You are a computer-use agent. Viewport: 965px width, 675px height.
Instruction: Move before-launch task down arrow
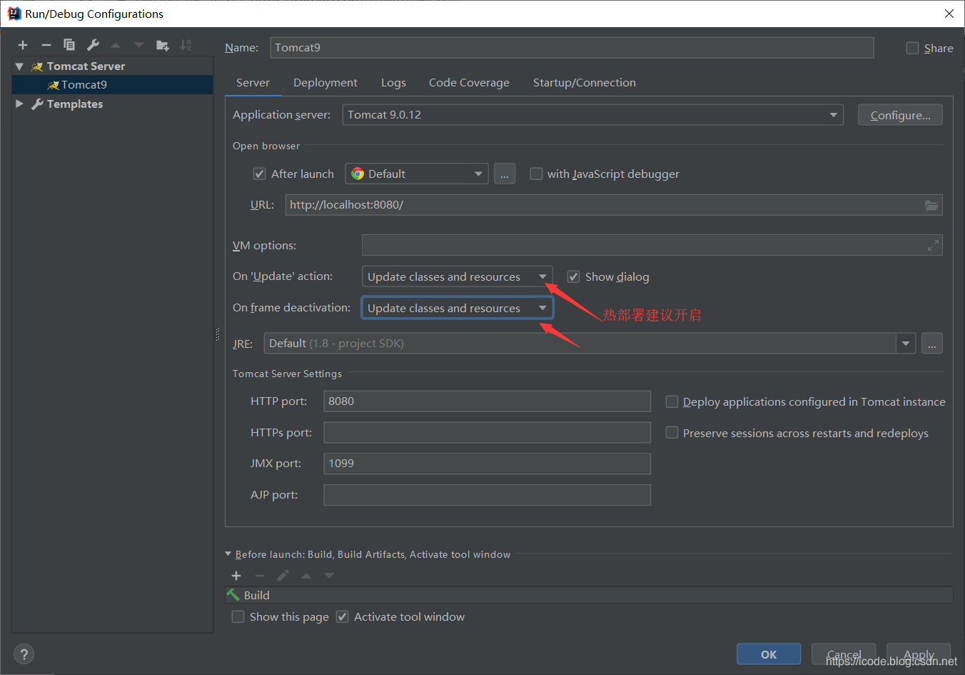pos(329,576)
